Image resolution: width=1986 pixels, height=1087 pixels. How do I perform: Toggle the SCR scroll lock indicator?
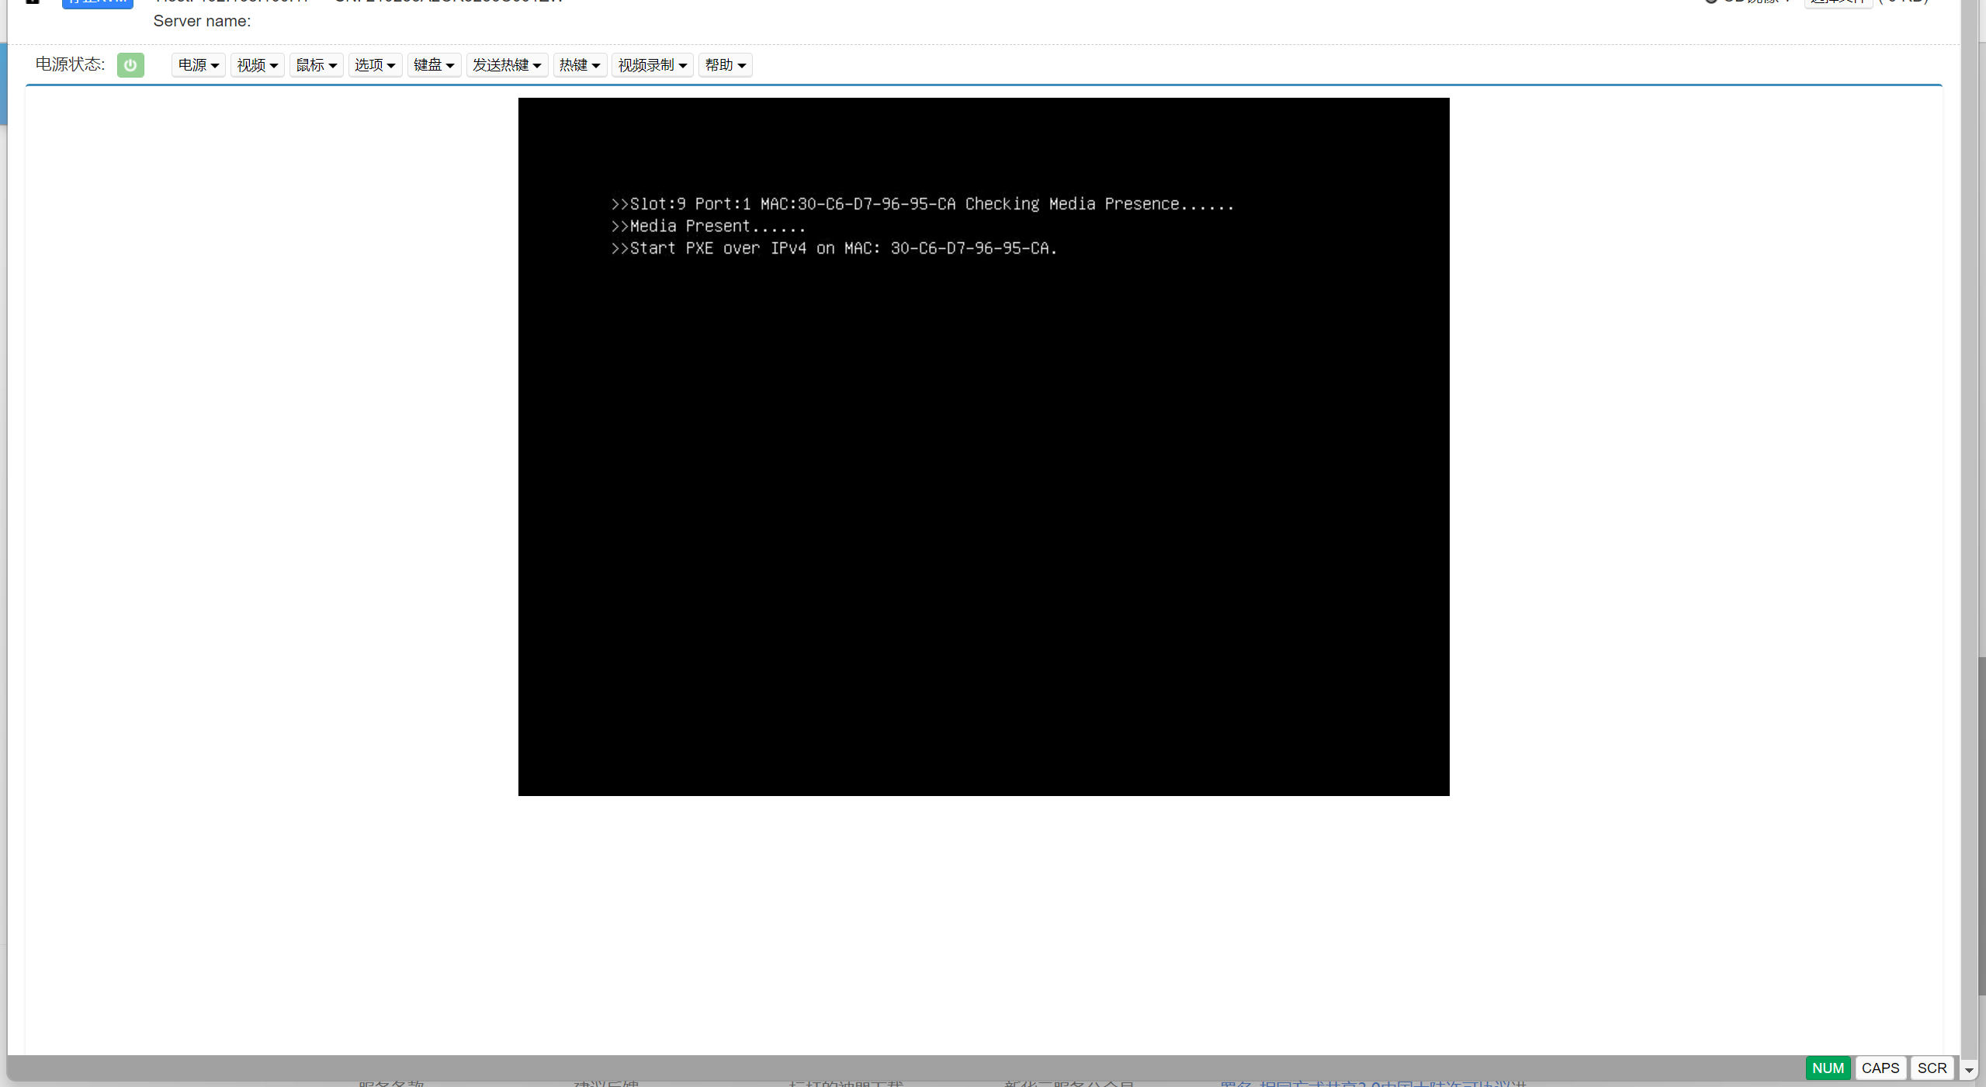(x=1932, y=1068)
